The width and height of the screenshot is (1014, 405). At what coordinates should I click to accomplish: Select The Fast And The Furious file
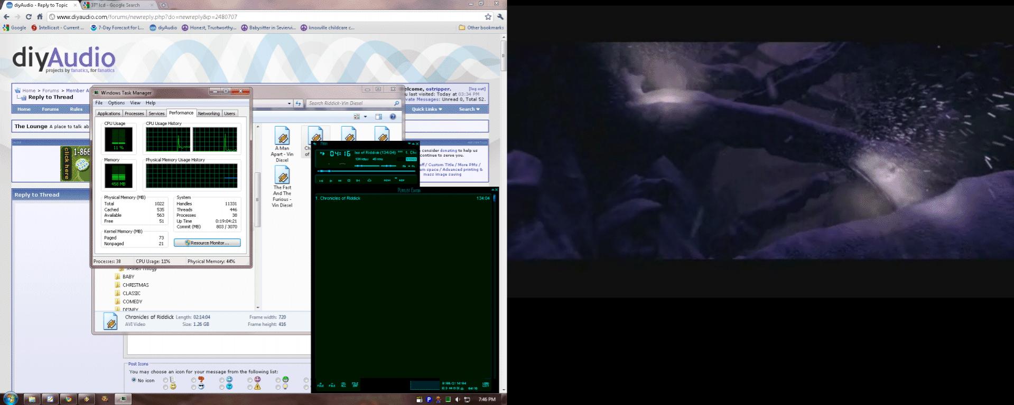[282, 187]
